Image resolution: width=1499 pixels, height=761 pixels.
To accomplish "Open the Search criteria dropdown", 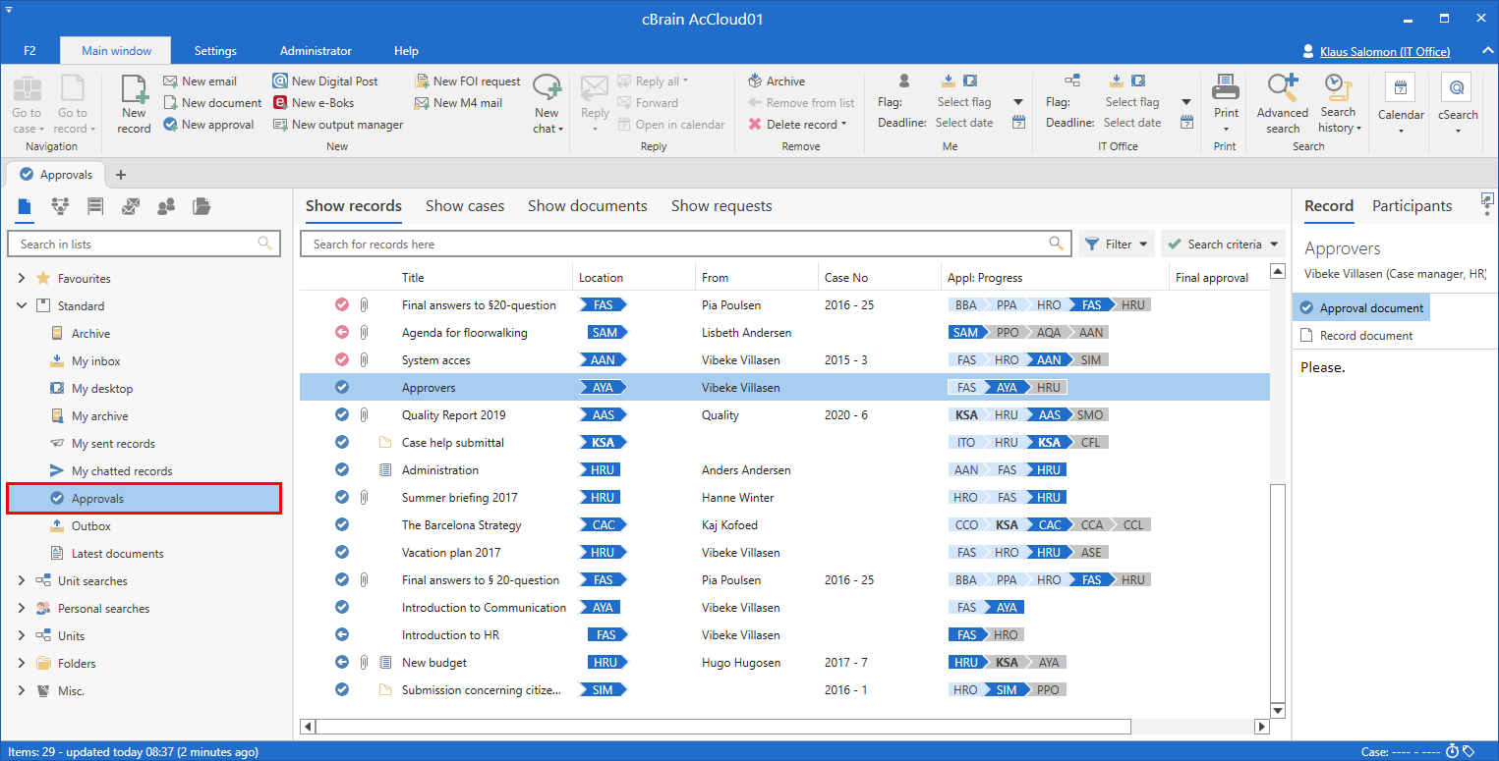I will (1223, 245).
